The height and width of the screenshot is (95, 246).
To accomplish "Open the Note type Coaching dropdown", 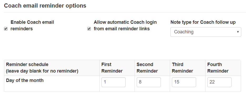I will [206, 32].
